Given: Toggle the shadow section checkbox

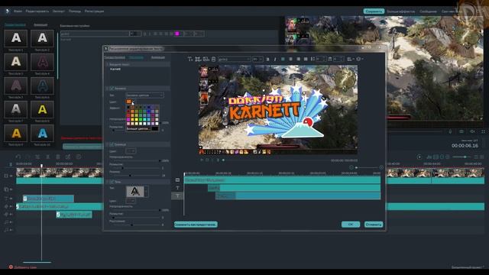Looking at the screenshot, I should (x=112, y=182).
